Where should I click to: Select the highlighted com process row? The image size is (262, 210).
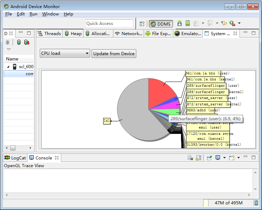(19, 74)
